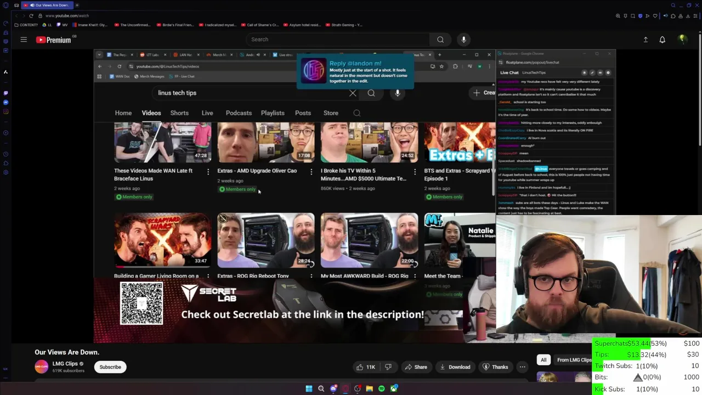Viewport: 702px width, 395px height.
Task: Open Windows taskbar search
Action: 321,388
